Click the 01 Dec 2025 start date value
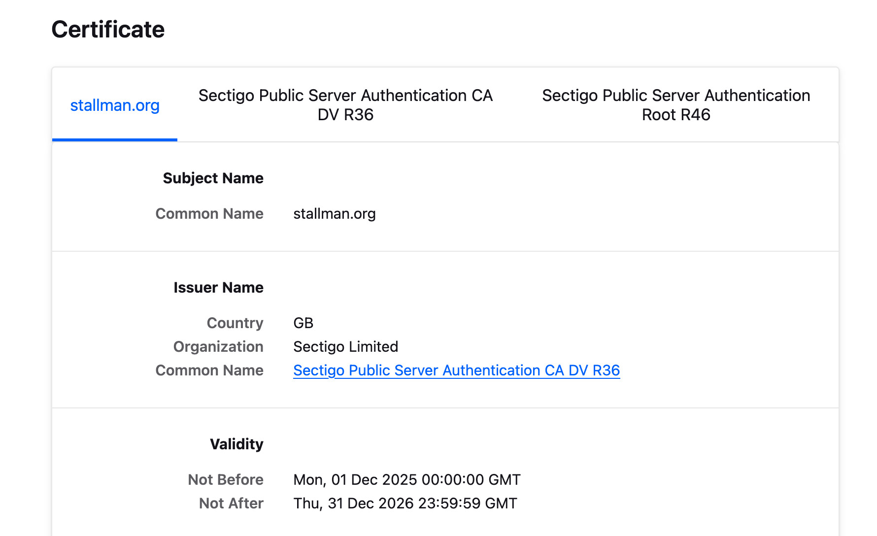This screenshot has height=536, width=877. coord(406,479)
